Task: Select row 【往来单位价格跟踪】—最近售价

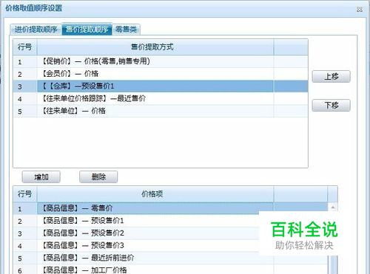Action: [161, 99]
